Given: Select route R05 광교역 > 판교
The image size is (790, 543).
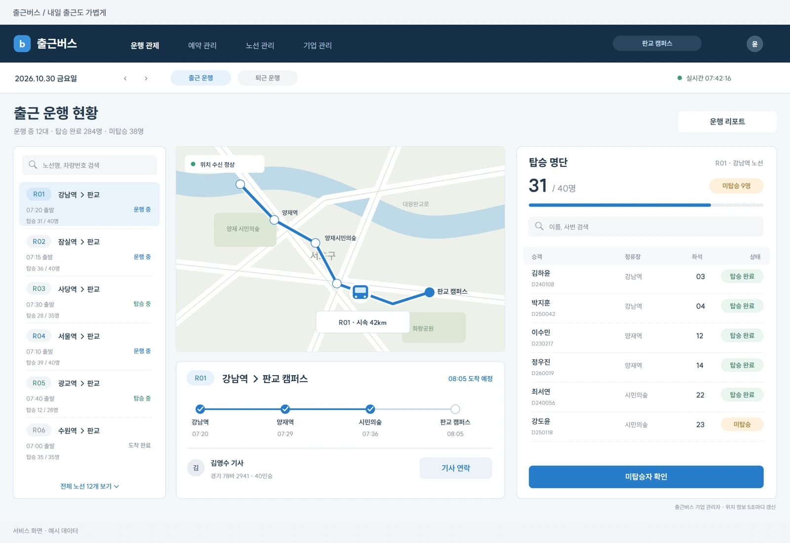Looking at the screenshot, I should click(89, 394).
